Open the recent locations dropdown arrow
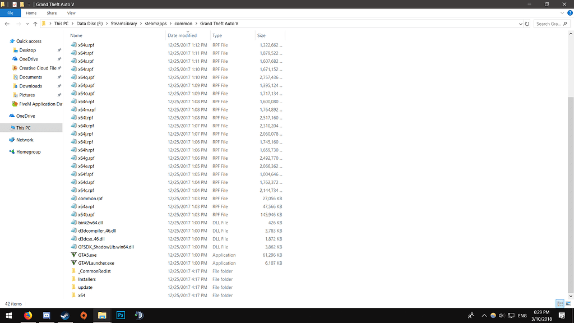 click(27, 24)
